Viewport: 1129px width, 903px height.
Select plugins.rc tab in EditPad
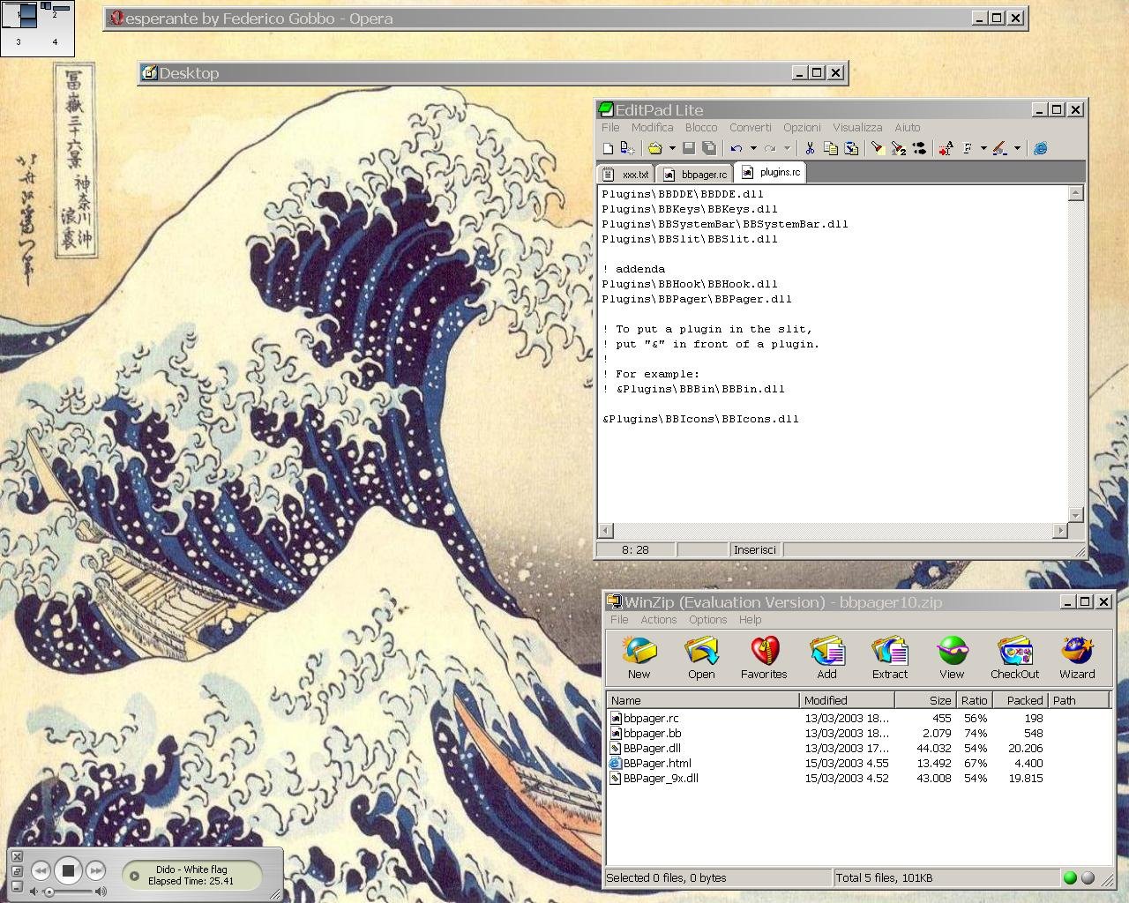coord(770,173)
